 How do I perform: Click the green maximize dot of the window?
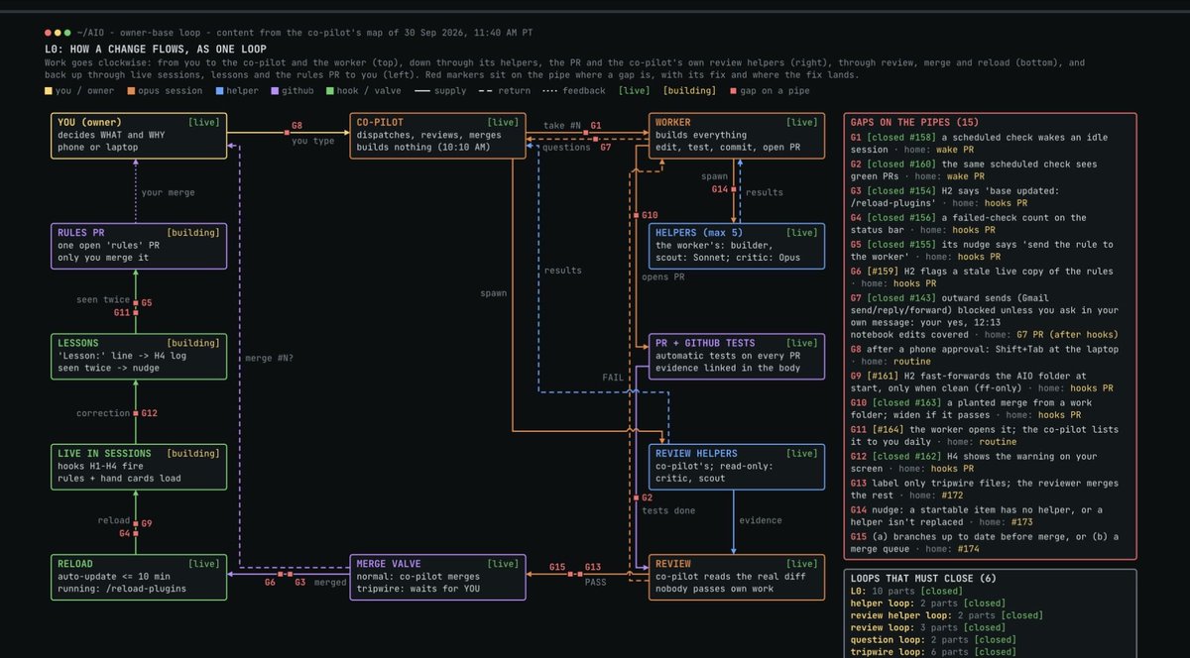click(67, 33)
